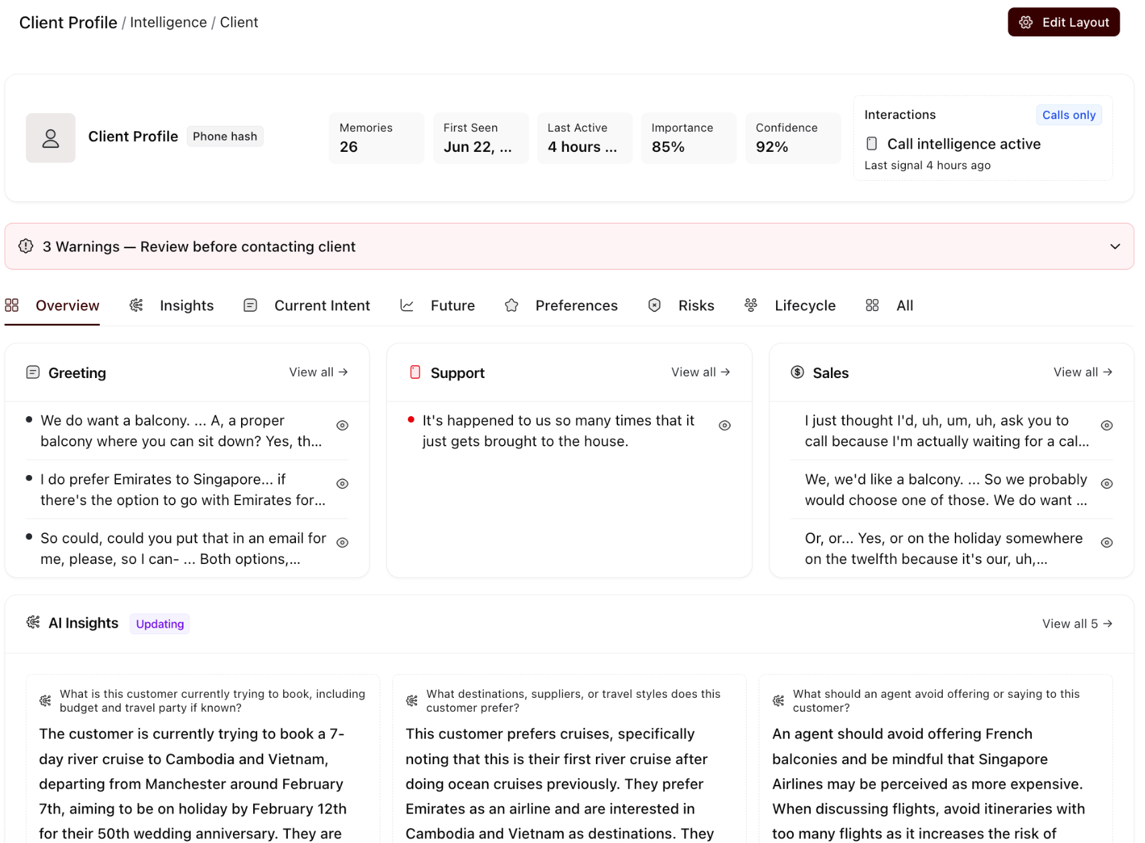
Task: Click sparkle icon on 'trying to book' insight
Action: [x=46, y=700]
